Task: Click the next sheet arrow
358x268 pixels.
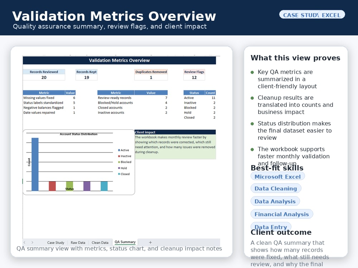Action: [33, 243]
